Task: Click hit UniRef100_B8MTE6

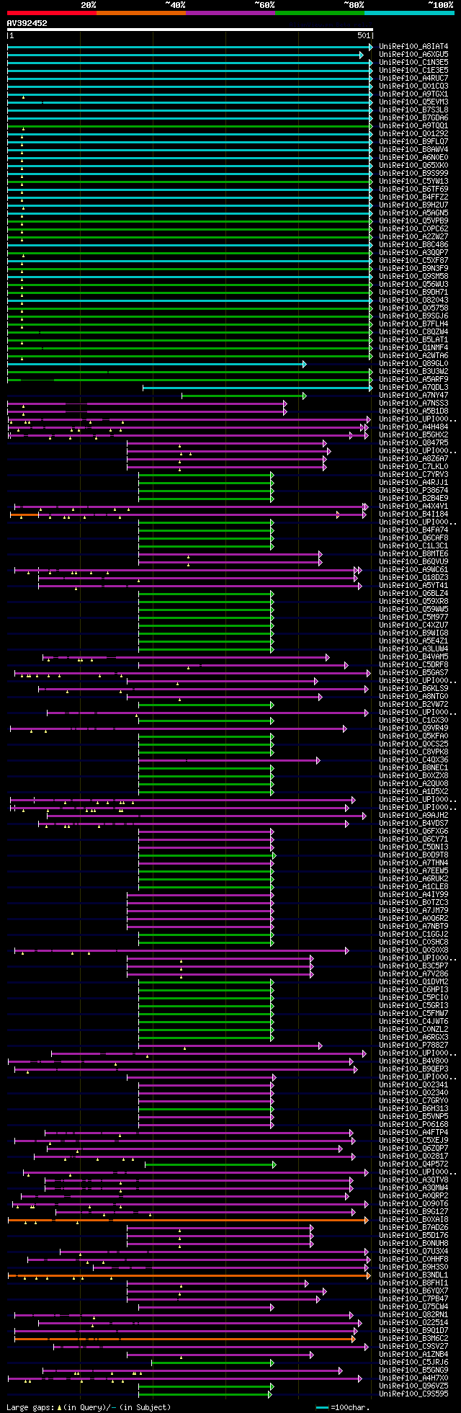Action: pos(413,554)
